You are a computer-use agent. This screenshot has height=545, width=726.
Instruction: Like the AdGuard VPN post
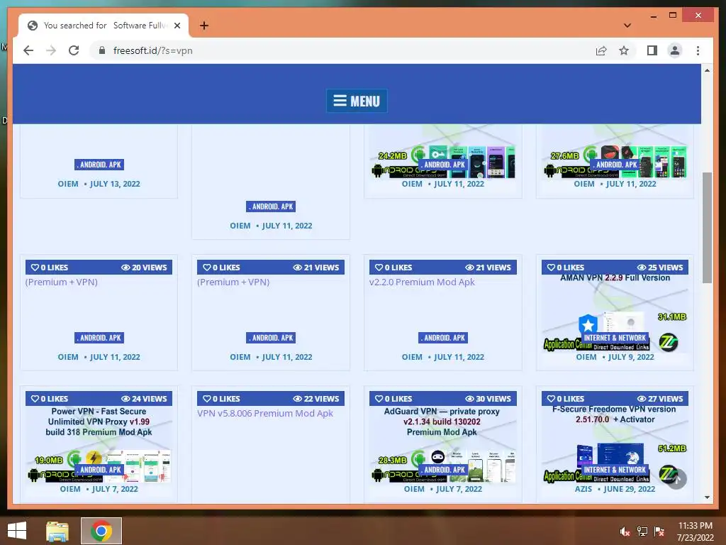393,399
